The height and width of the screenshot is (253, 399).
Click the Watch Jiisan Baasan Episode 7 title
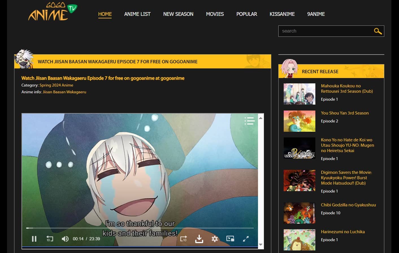(x=103, y=78)
